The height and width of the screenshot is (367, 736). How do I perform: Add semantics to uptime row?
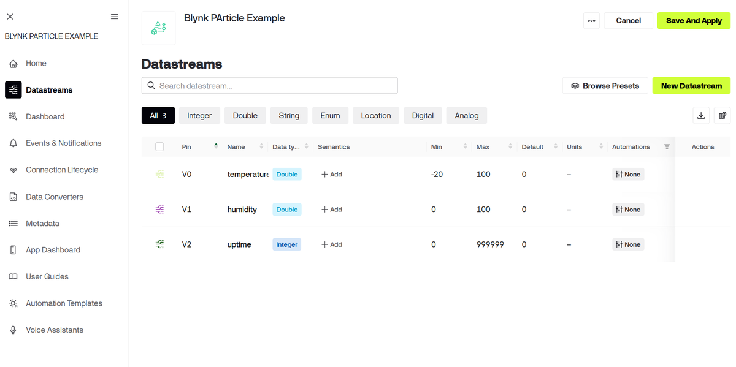pos(332,244)
